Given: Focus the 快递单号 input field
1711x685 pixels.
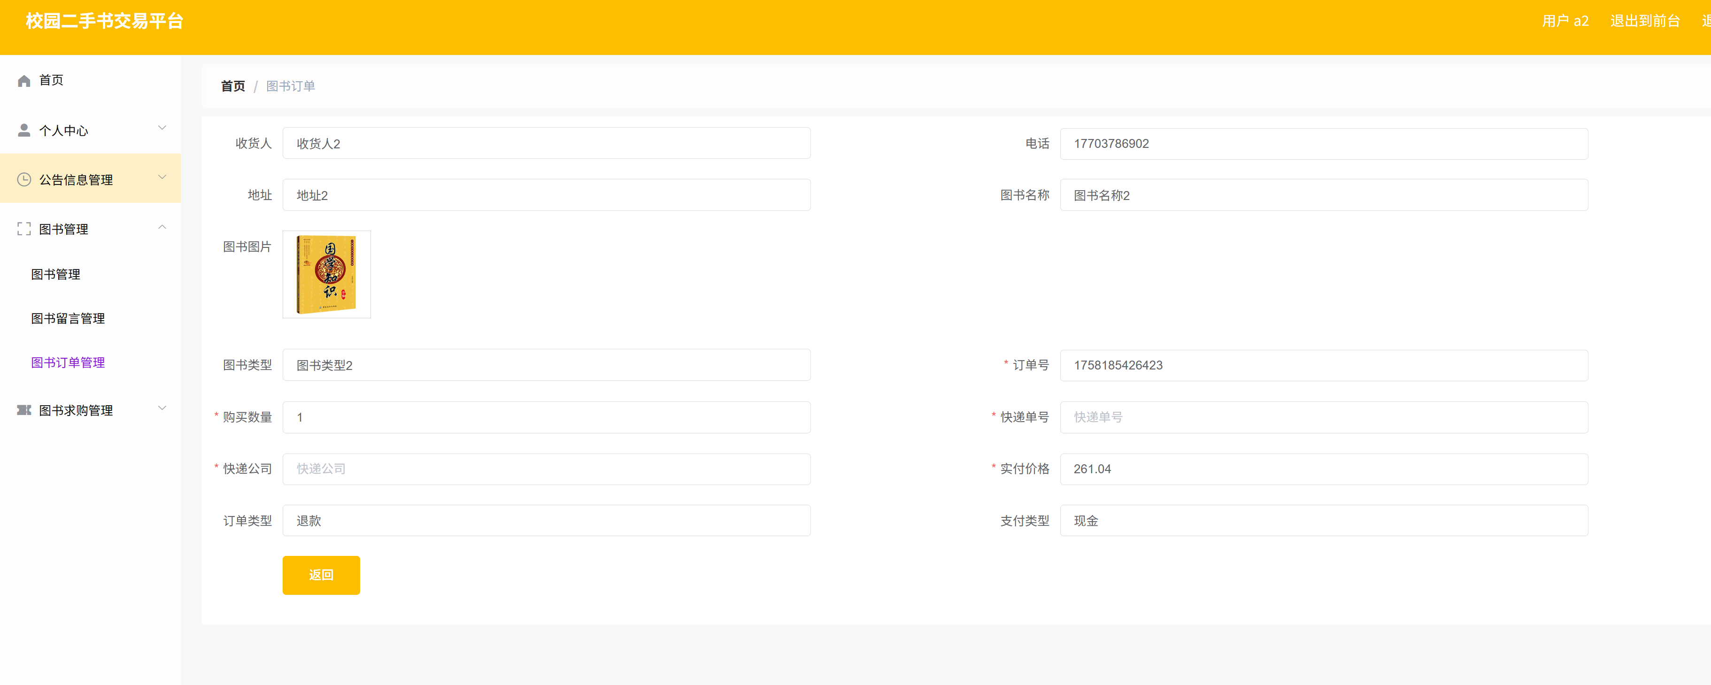Looking at the screenshot, I should point(1323,417).
